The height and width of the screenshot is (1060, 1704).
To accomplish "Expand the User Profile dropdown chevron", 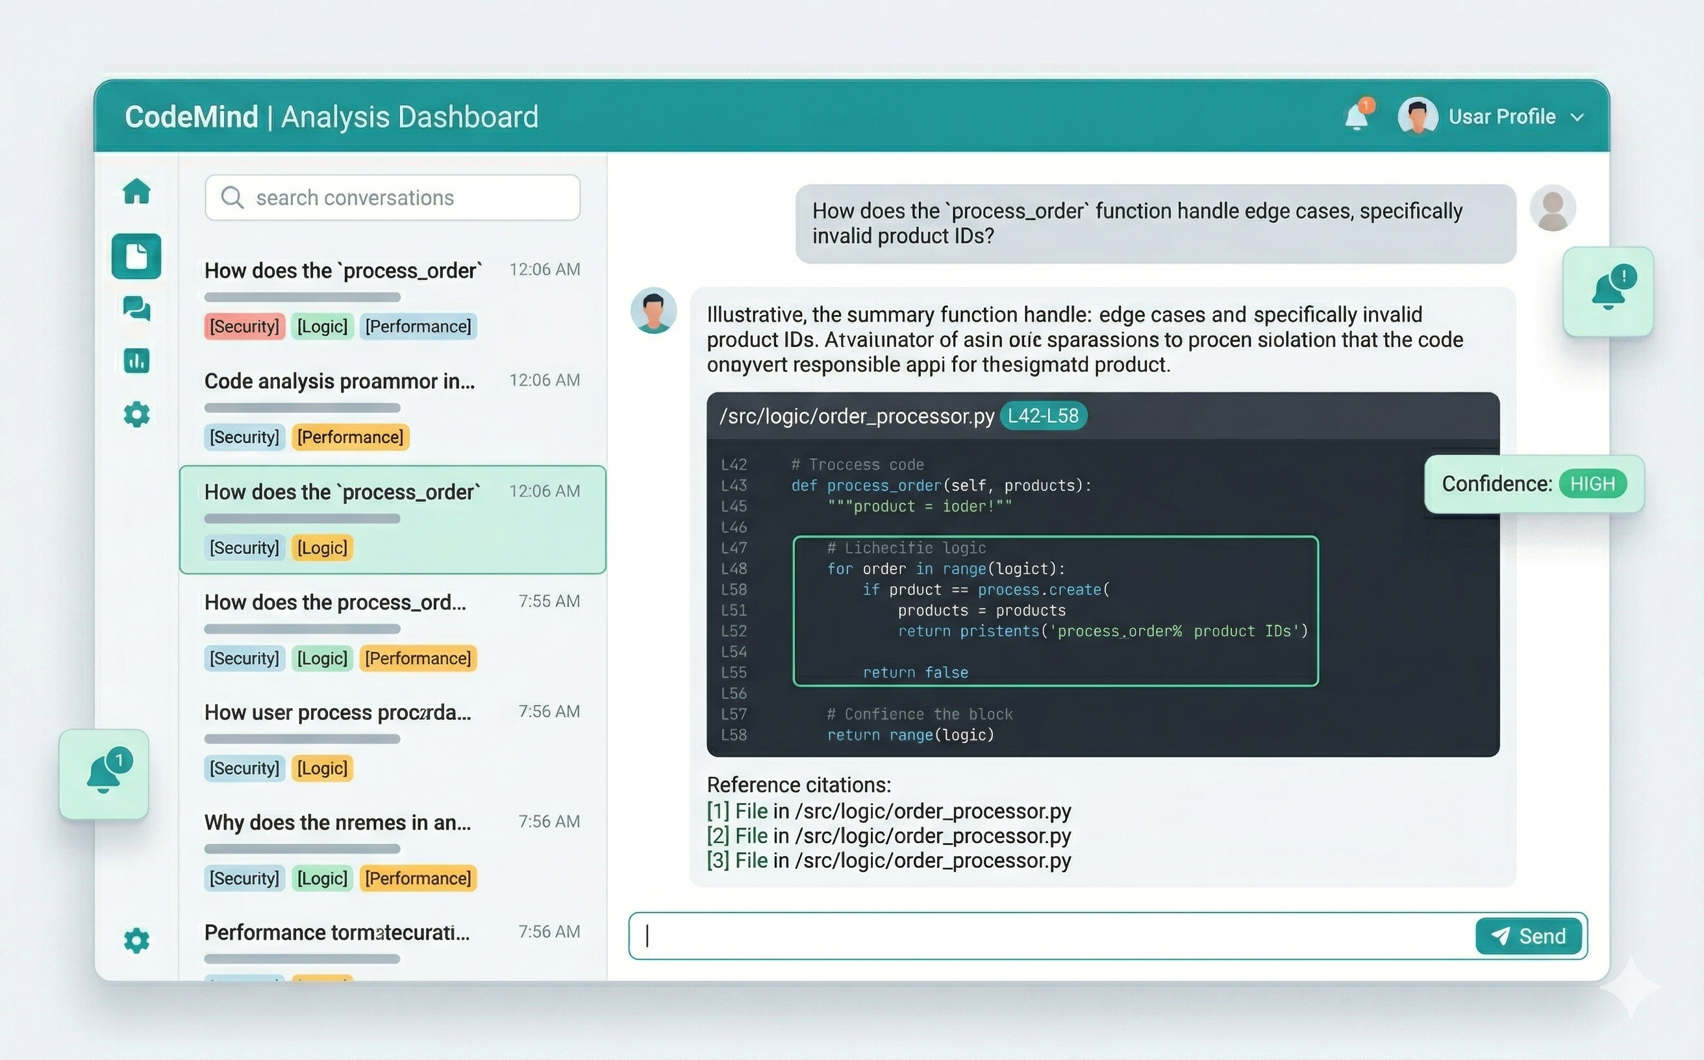I will tap(1577, 117).
